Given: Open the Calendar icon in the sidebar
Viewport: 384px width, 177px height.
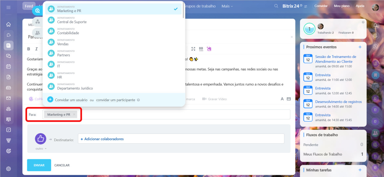Looking at the screenshot, I should pyautogui.click(x=8, y=66).
